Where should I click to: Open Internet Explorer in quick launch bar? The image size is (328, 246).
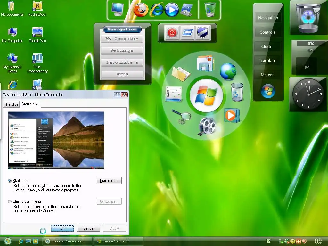tap(21, 241)
